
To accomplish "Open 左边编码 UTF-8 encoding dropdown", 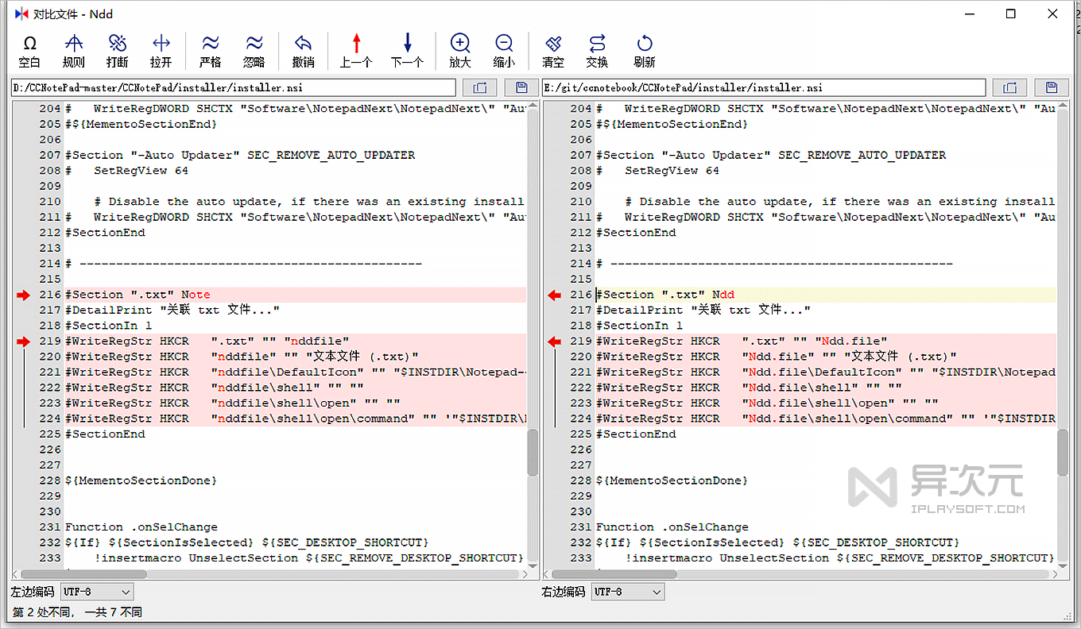I will (x=97, y=592).
